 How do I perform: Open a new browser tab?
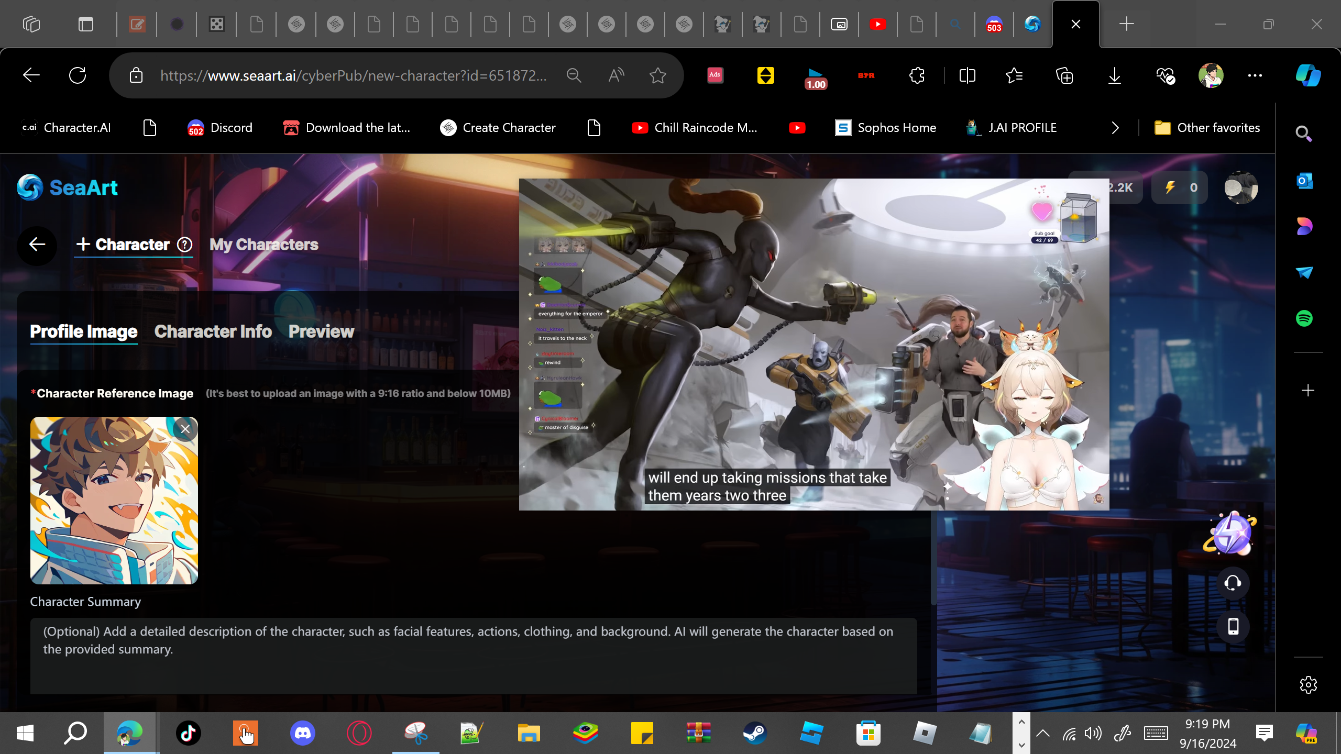click(1126, 24)
